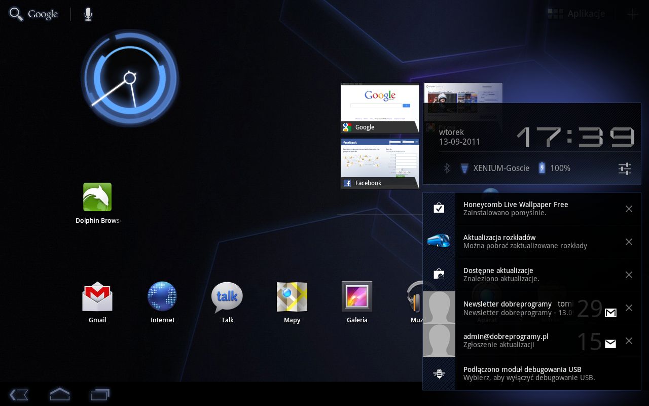Screen dimensions: 649x406
Task: Open the Aplikacje app drawer
Action: click(577, 14)
